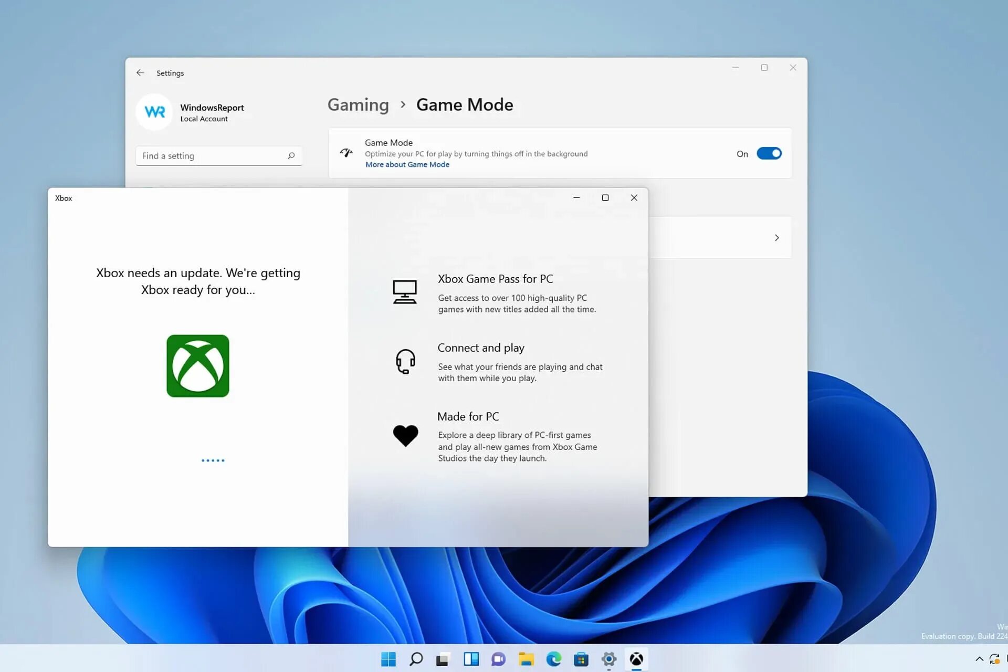
Task: Navigate to Gaming in the breadcrumb
Action: (x=358, y=104)
